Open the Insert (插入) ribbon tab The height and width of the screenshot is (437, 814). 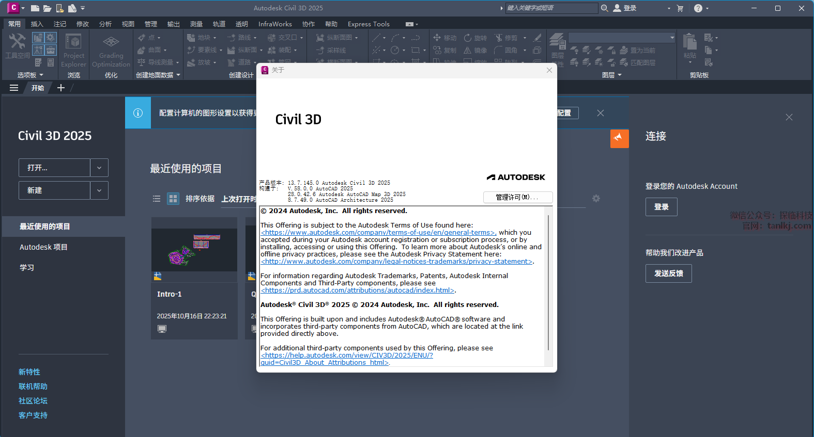coord(37,24)
